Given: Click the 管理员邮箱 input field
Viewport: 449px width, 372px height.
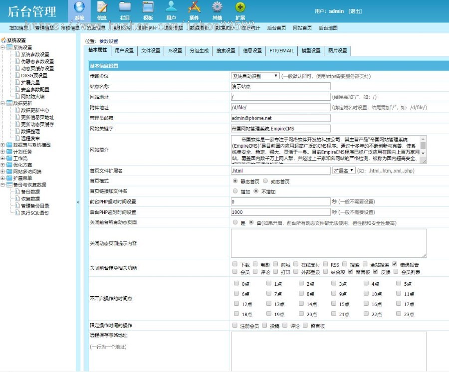Looking at the screenshot, I should pyautogui.click(x=280, y=118).
